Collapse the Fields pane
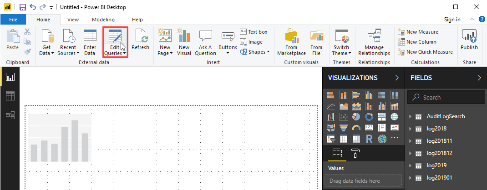487x190 pixels. coord(479,78)
